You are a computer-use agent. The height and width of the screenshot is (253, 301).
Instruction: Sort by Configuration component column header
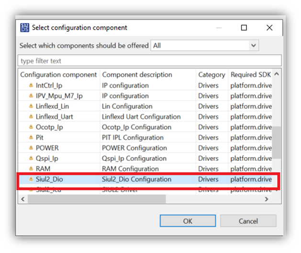59,75
